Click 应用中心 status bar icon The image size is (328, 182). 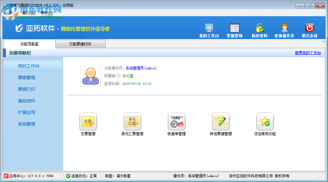coord(6,176)
